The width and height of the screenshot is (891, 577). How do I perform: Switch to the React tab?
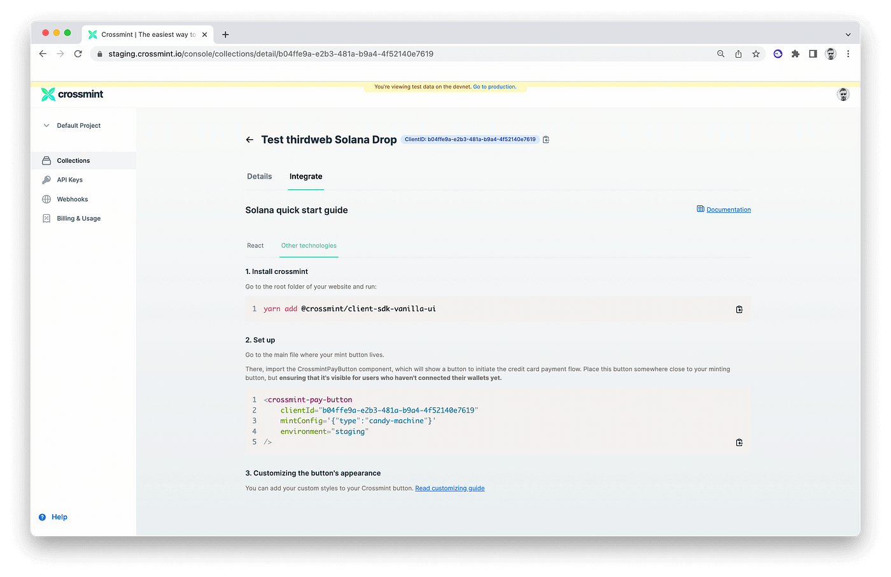point(255,246)
